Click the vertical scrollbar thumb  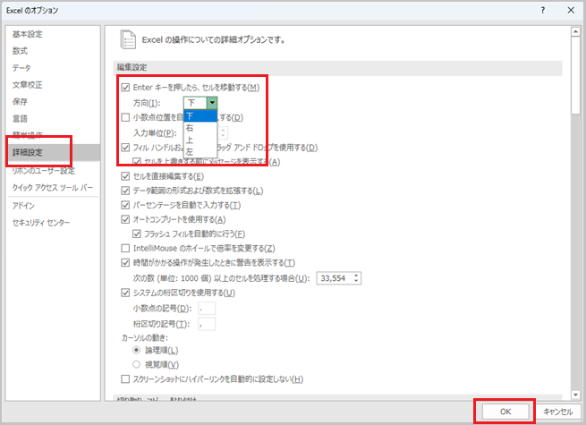click(575, 75)
